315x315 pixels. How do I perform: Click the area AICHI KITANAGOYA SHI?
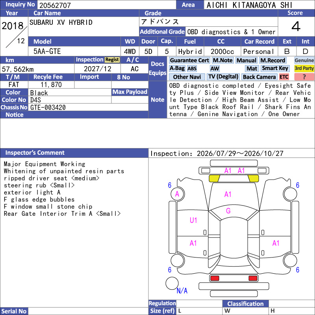[x=249, y=5]
